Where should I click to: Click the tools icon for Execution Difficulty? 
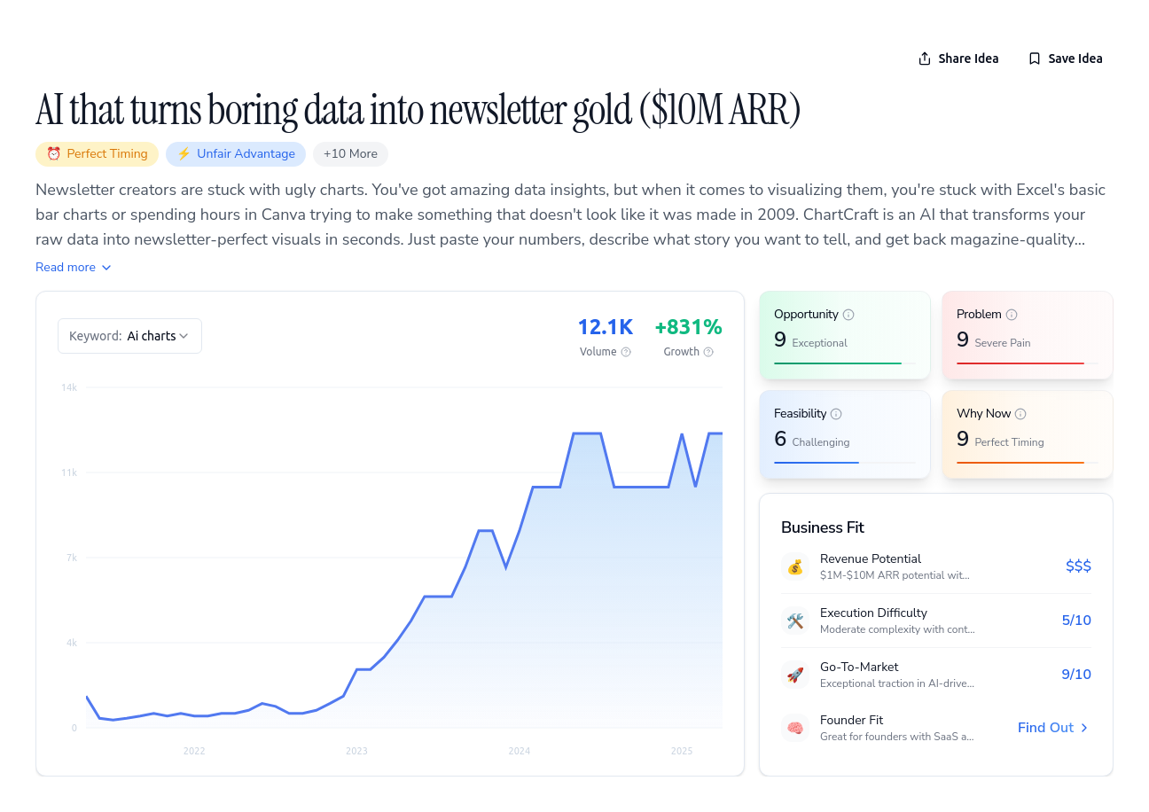point(795,621)
